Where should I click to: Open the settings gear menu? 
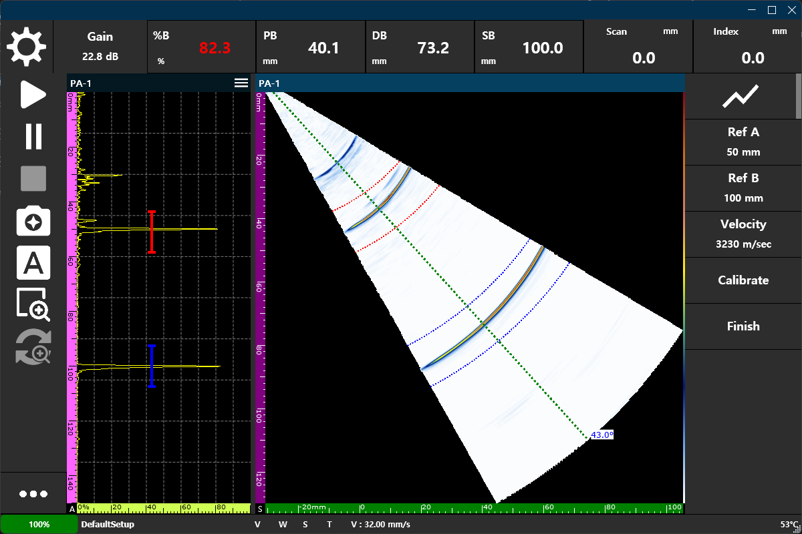(x=26, y=47)
